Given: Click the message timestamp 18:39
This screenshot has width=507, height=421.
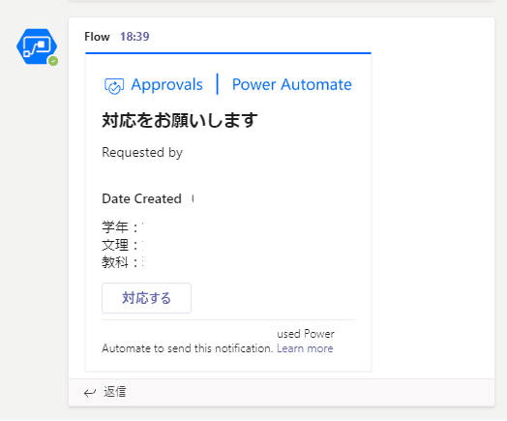Looking at the screenshot, I should click(134, 37).
